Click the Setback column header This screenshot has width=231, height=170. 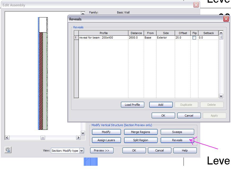pos(208,33)
